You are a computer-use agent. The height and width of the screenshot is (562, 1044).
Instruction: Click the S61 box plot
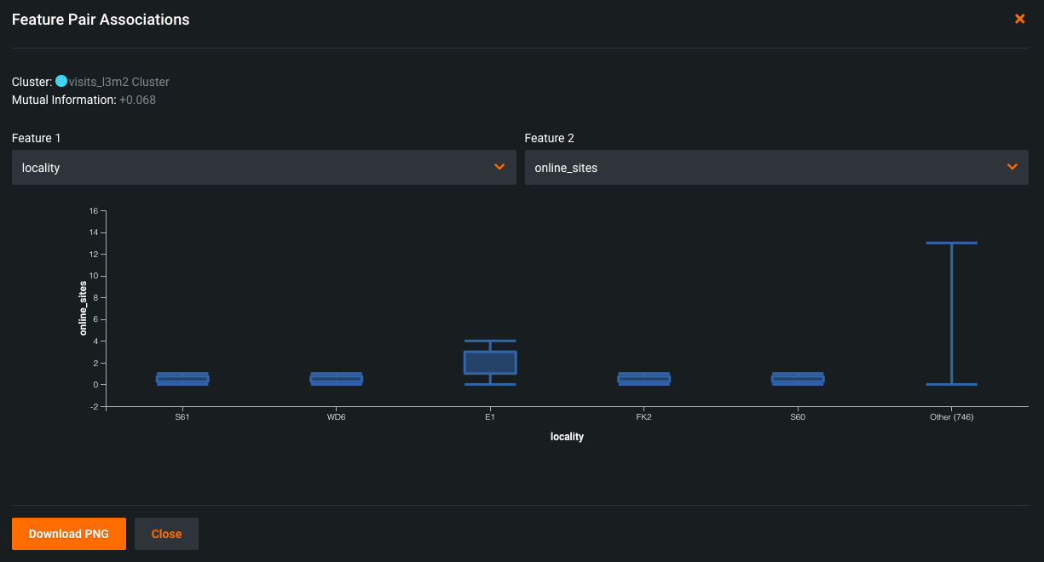[x=182, y=379]
